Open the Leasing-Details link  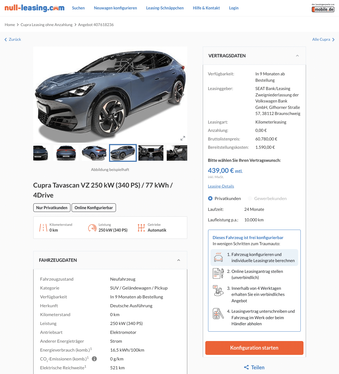pos(221,186)
